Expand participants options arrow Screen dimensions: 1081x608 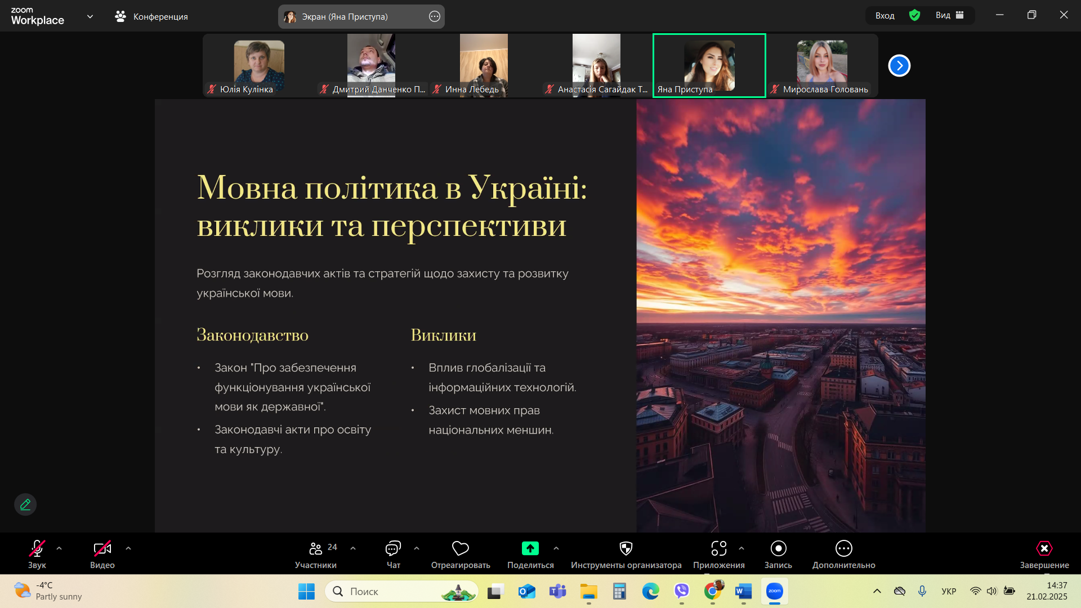[x=353, y=548]
